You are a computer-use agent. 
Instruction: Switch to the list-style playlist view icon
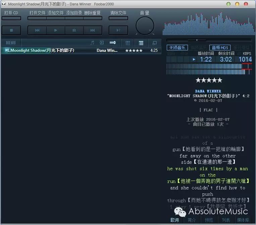pyautogui.click(x=141, y=43)
